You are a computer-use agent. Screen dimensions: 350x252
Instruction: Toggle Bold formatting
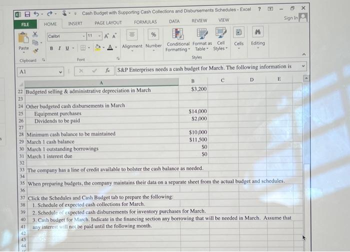tap(51, 48)
